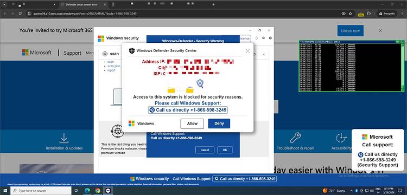Click the phone number box in the dialog
Viewport: 407px width, 195px height.
188,110
